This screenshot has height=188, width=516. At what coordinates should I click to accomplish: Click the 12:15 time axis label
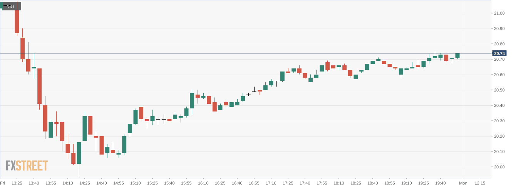(x=480, y=183)
